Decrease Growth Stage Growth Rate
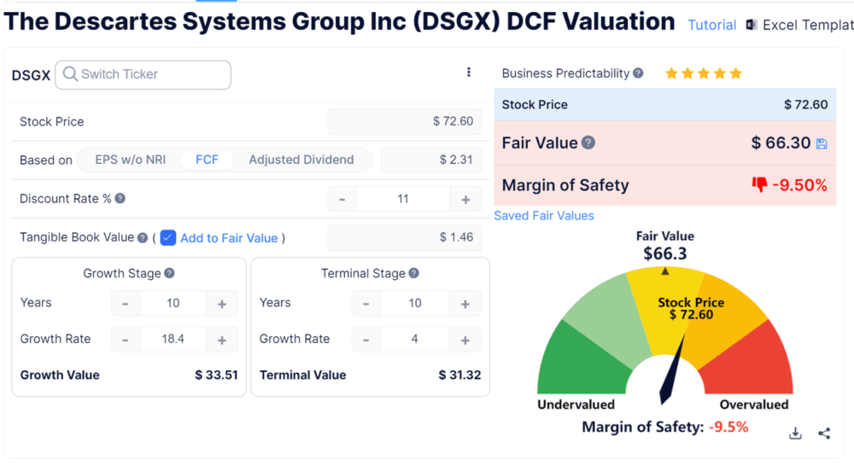This screenshot has height=471, width=854. pos(126,340)
